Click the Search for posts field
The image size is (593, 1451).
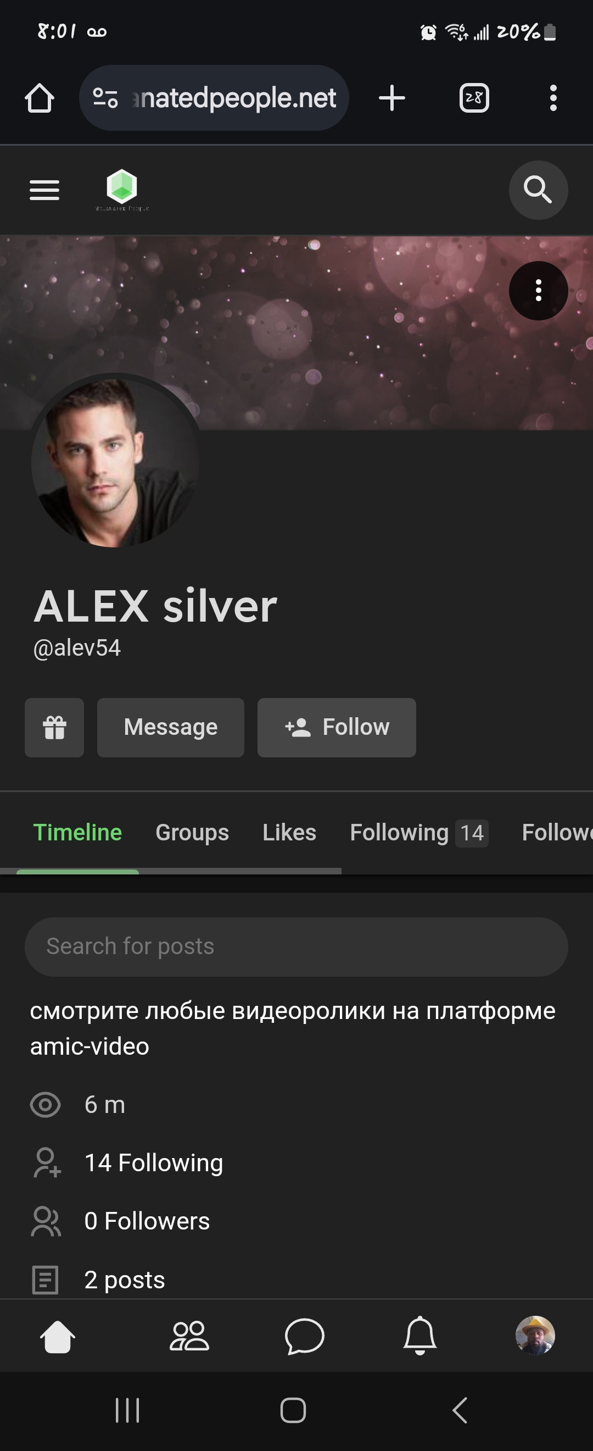pos(296,946)
